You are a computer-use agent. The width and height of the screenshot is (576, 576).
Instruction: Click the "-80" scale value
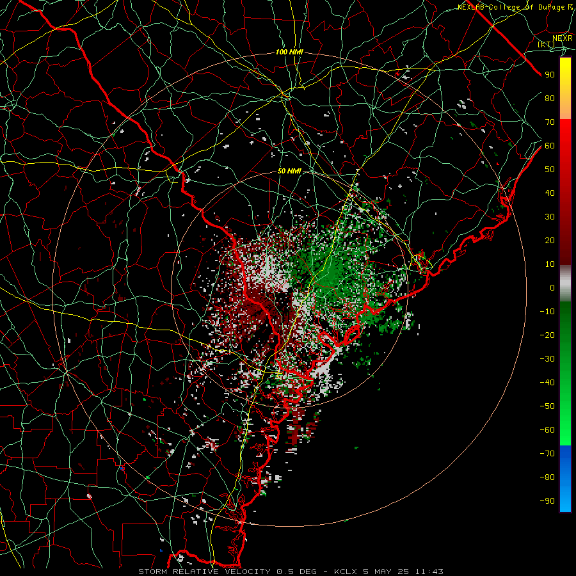point(547,477)
